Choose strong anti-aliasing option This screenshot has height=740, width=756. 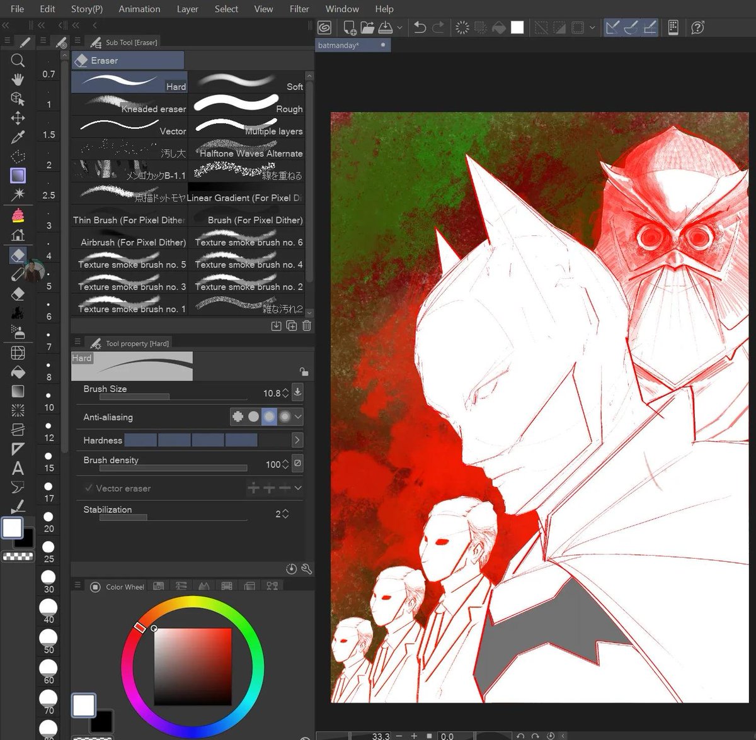pyautogui.click(x=285, y=417)
